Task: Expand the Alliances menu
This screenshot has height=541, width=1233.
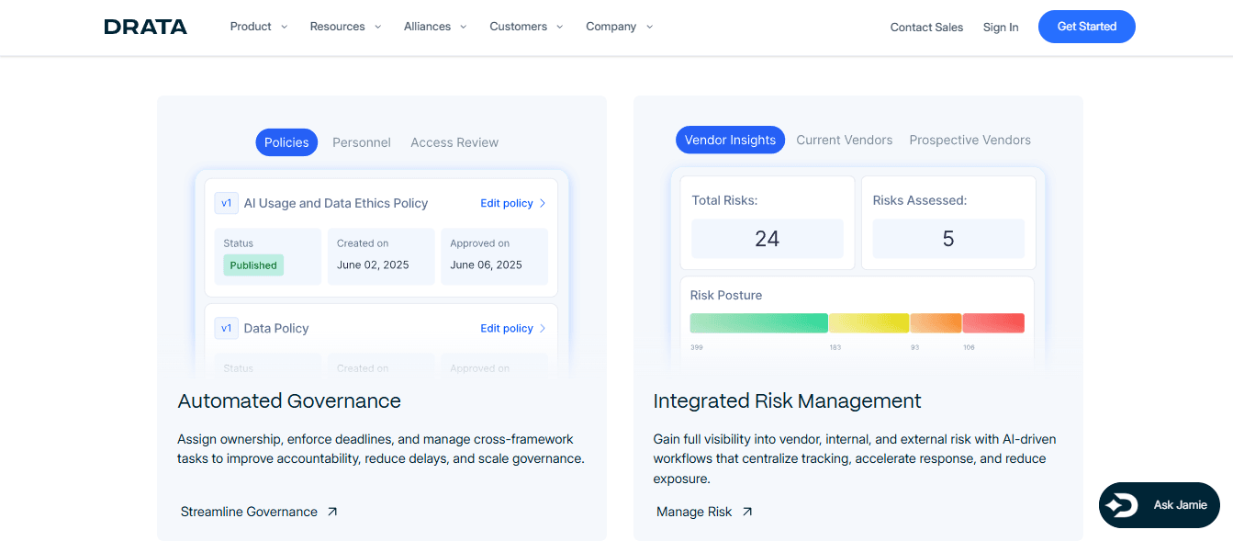Action: coord(434,27)
